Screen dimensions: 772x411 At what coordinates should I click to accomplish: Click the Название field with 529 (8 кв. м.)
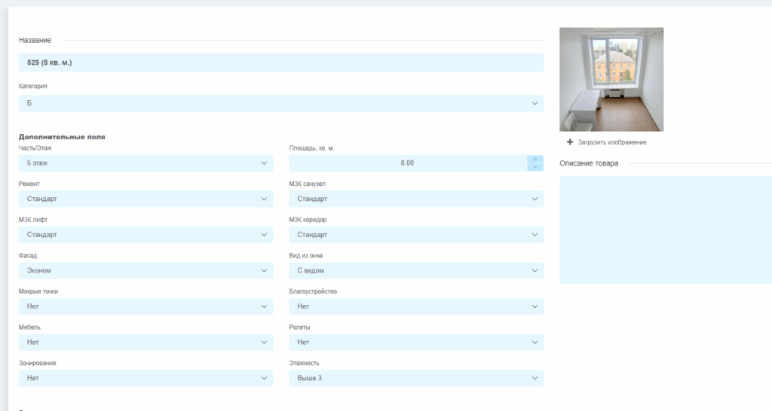point(280,62)
